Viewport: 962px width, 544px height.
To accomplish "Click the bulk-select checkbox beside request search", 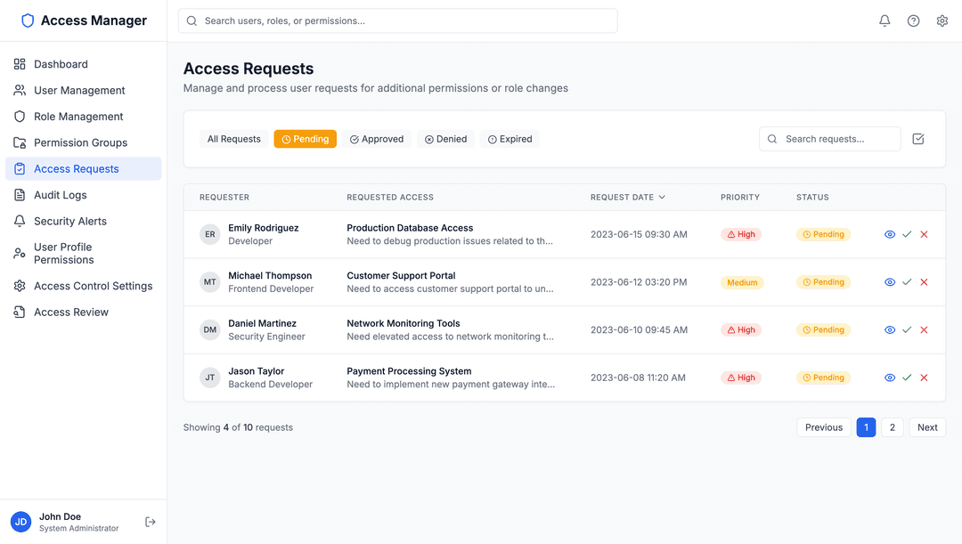I will (918, 139).
